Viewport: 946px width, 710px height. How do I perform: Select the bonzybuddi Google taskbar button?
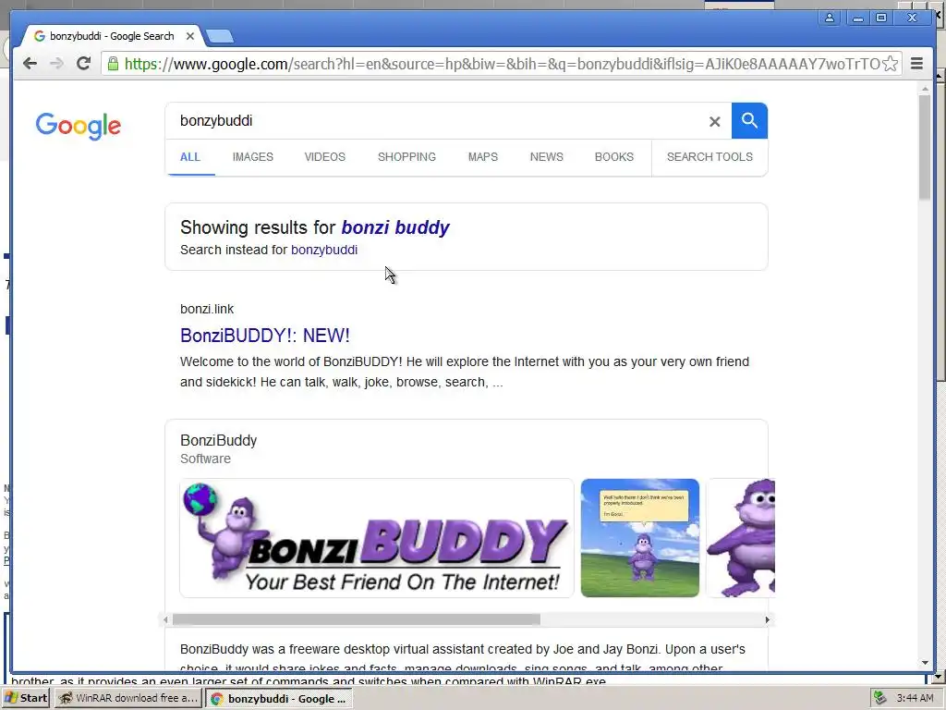click(279, 699)
